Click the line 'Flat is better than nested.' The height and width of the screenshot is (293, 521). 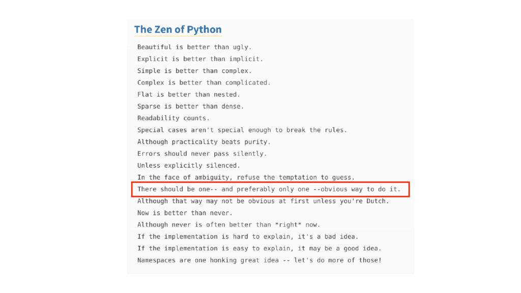tap(188, 94)
